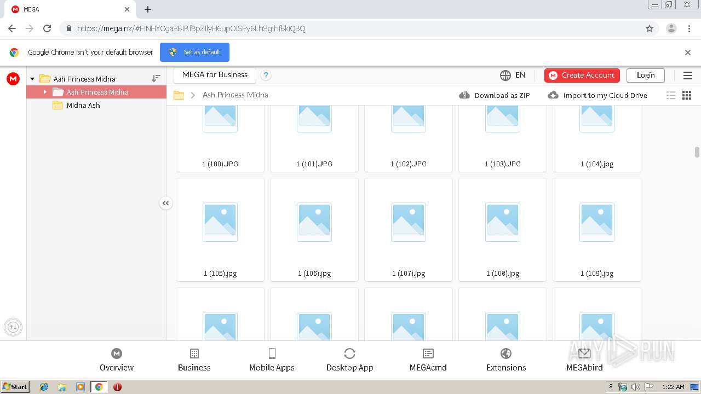
Task: Select file 1 (101).JPG
Action: pos(314,139)
